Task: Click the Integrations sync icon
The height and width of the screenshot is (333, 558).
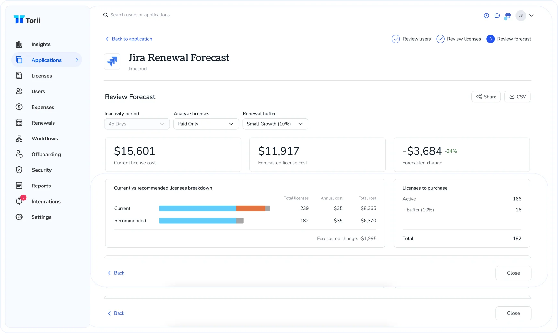Action: (19, 201)
